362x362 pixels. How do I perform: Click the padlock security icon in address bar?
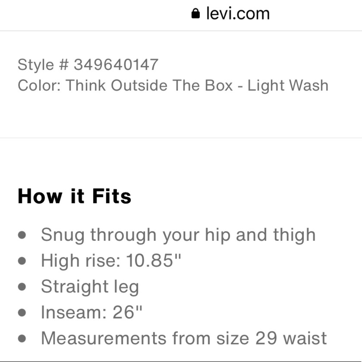pyautogui.click(x=195, y=13)
